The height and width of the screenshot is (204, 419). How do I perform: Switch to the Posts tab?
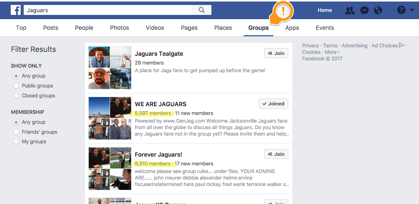(50, 28)
